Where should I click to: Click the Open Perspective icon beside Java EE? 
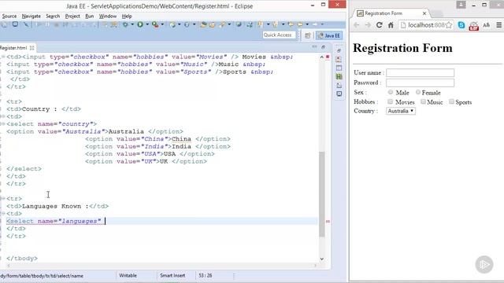308,35
